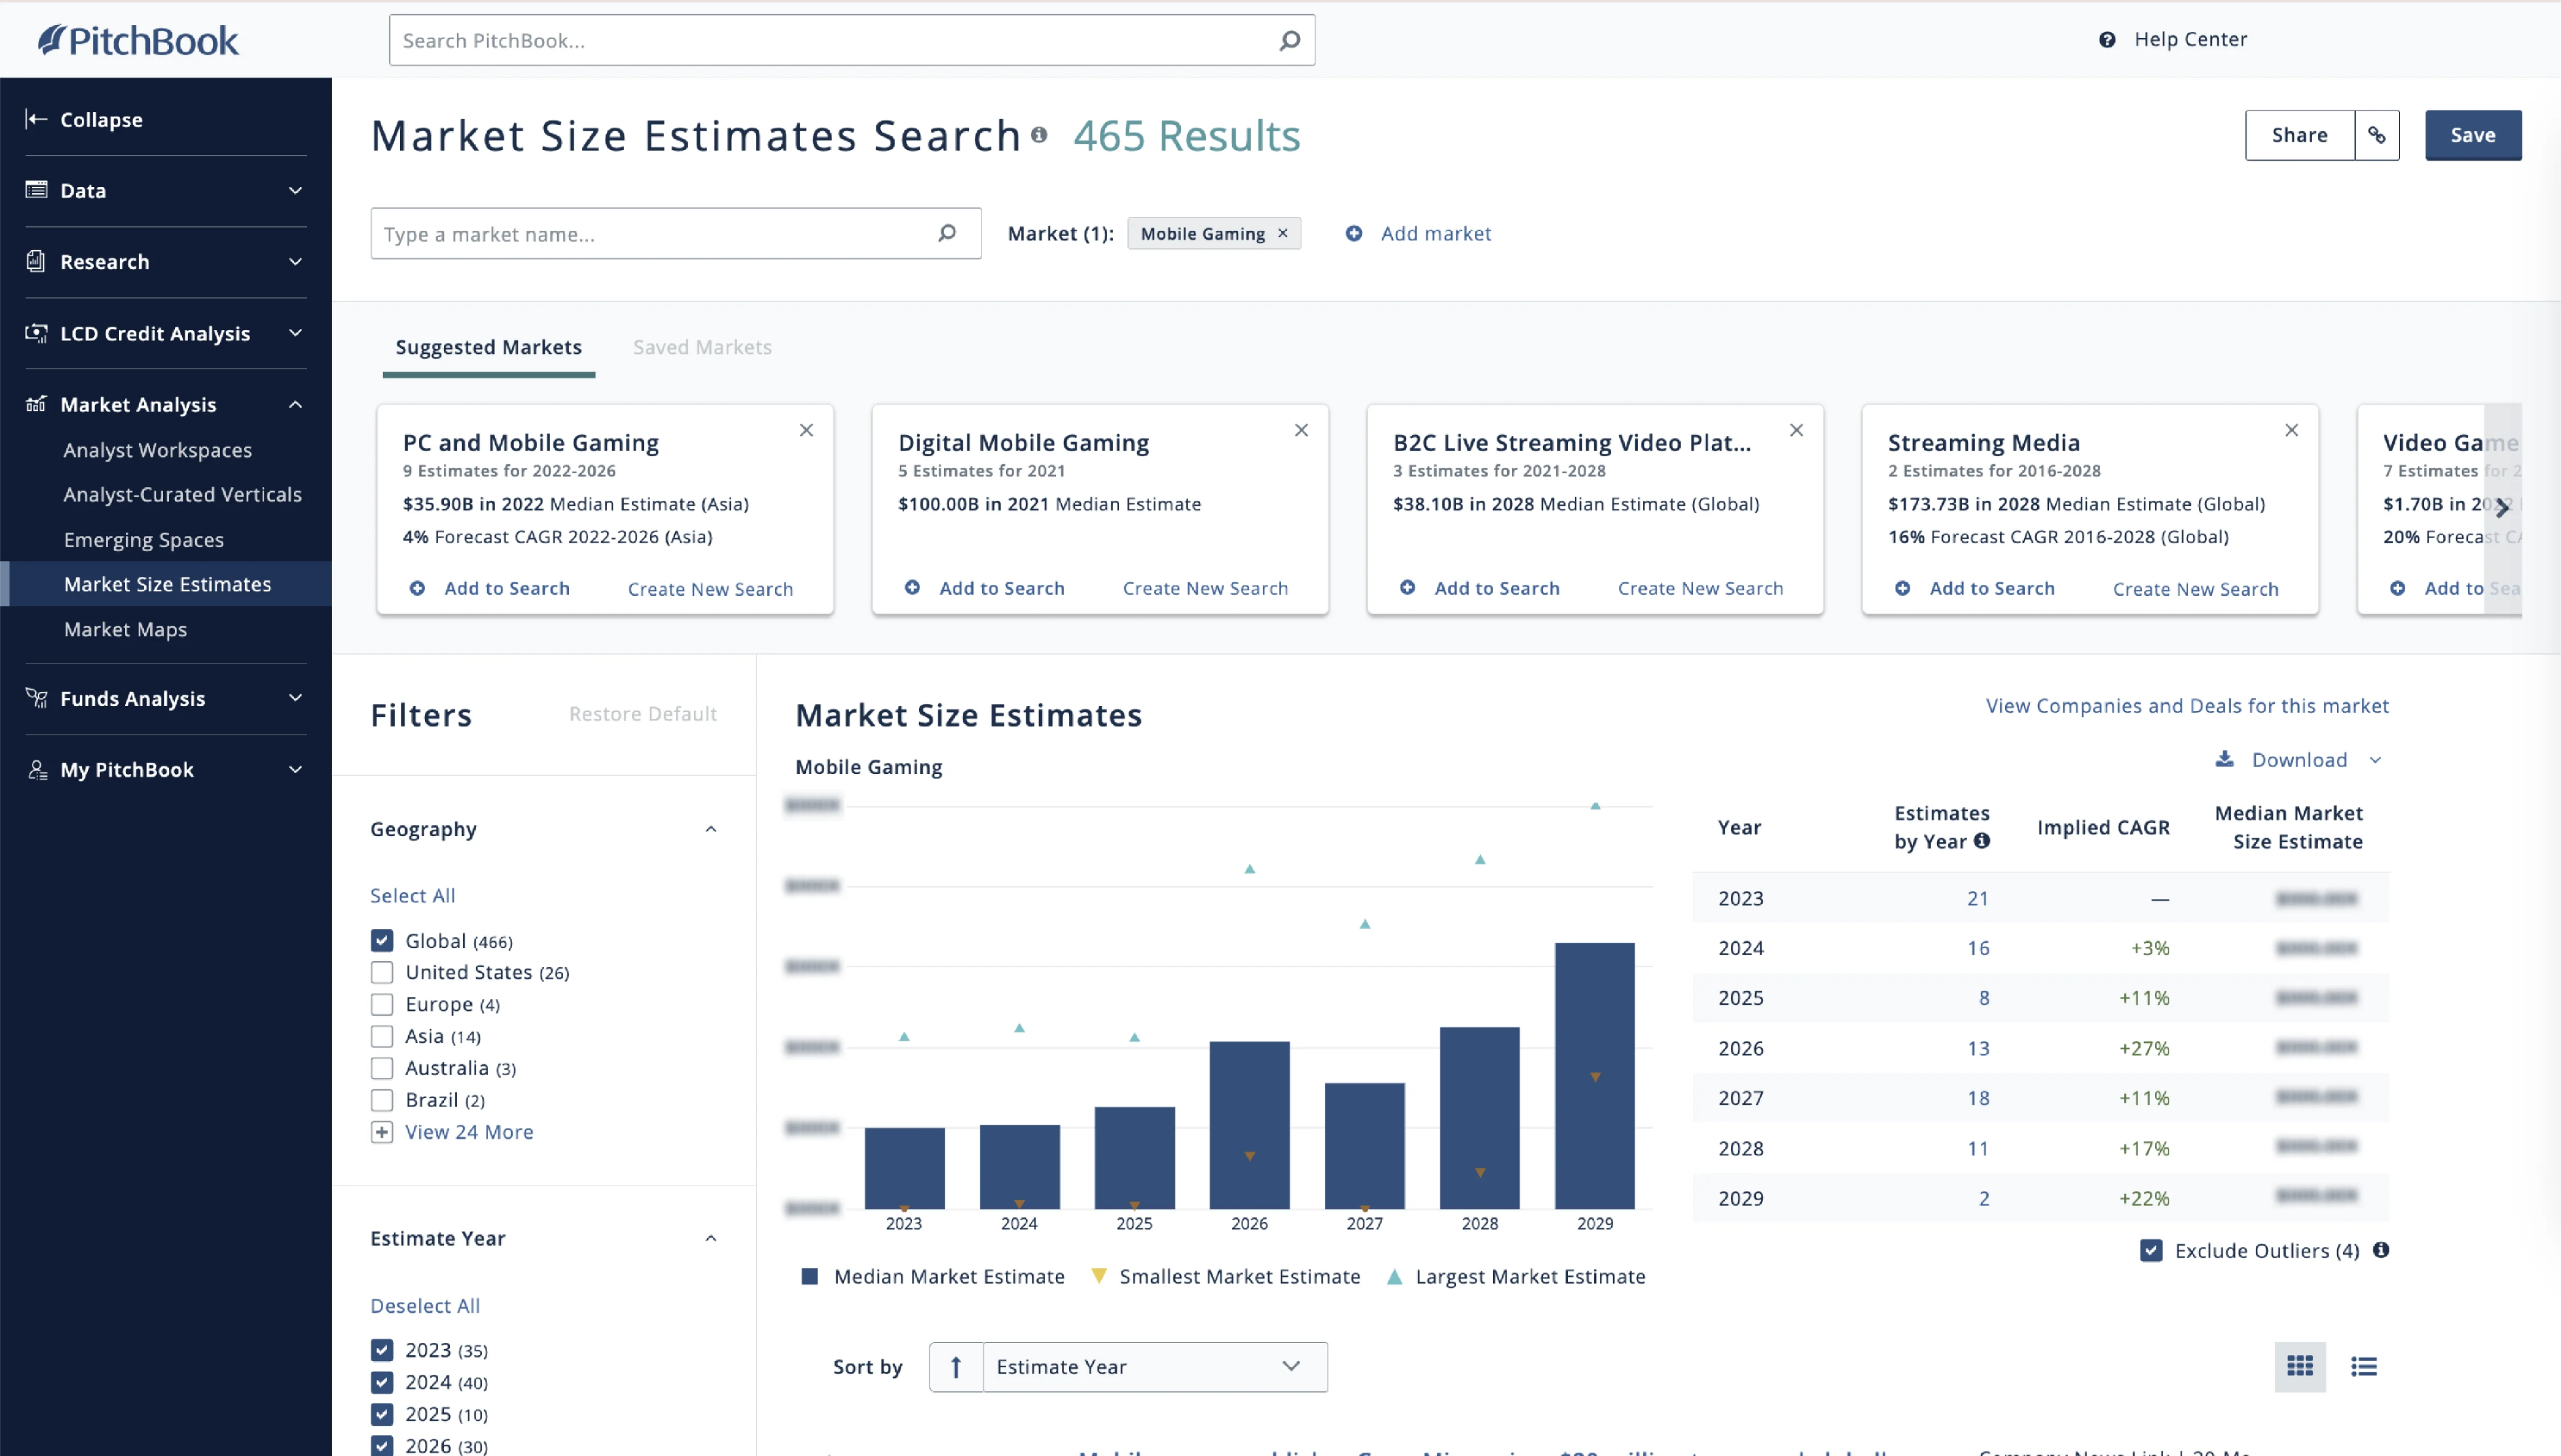The height and width of the screenshot is (1456, 2561).
Task: Uncheck the 2024 estimate year checkbox
Action: click(382, 1382)
